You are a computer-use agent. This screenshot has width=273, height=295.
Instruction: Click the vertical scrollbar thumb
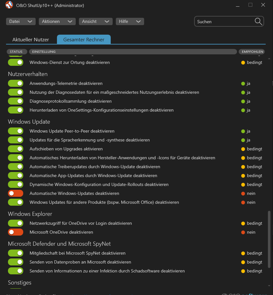(x=269, y=239)
